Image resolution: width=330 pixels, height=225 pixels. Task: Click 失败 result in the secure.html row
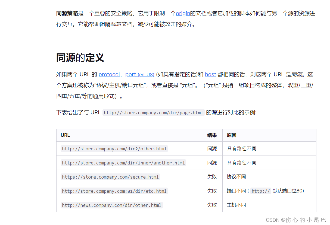tap(212, 177)
